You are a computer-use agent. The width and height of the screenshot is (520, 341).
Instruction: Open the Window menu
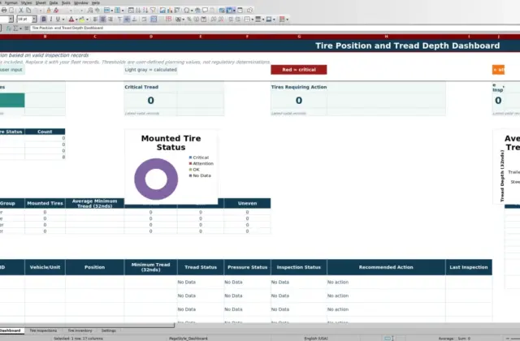tap(81, 2)
